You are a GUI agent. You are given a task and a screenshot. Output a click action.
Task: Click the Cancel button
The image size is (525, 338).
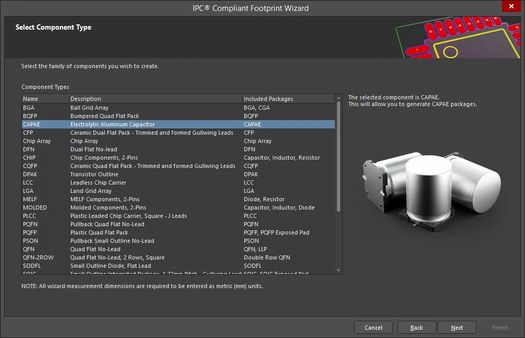pos(373,328)
